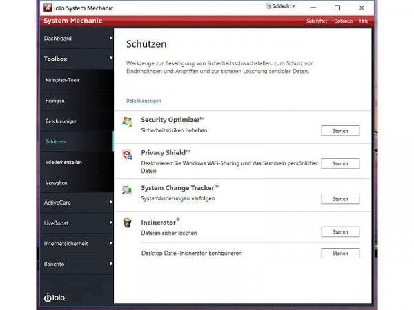Open Wiederherstellen in the Toolbox
414x310 pixels.
pyautogui.click(x=77, y=162)
